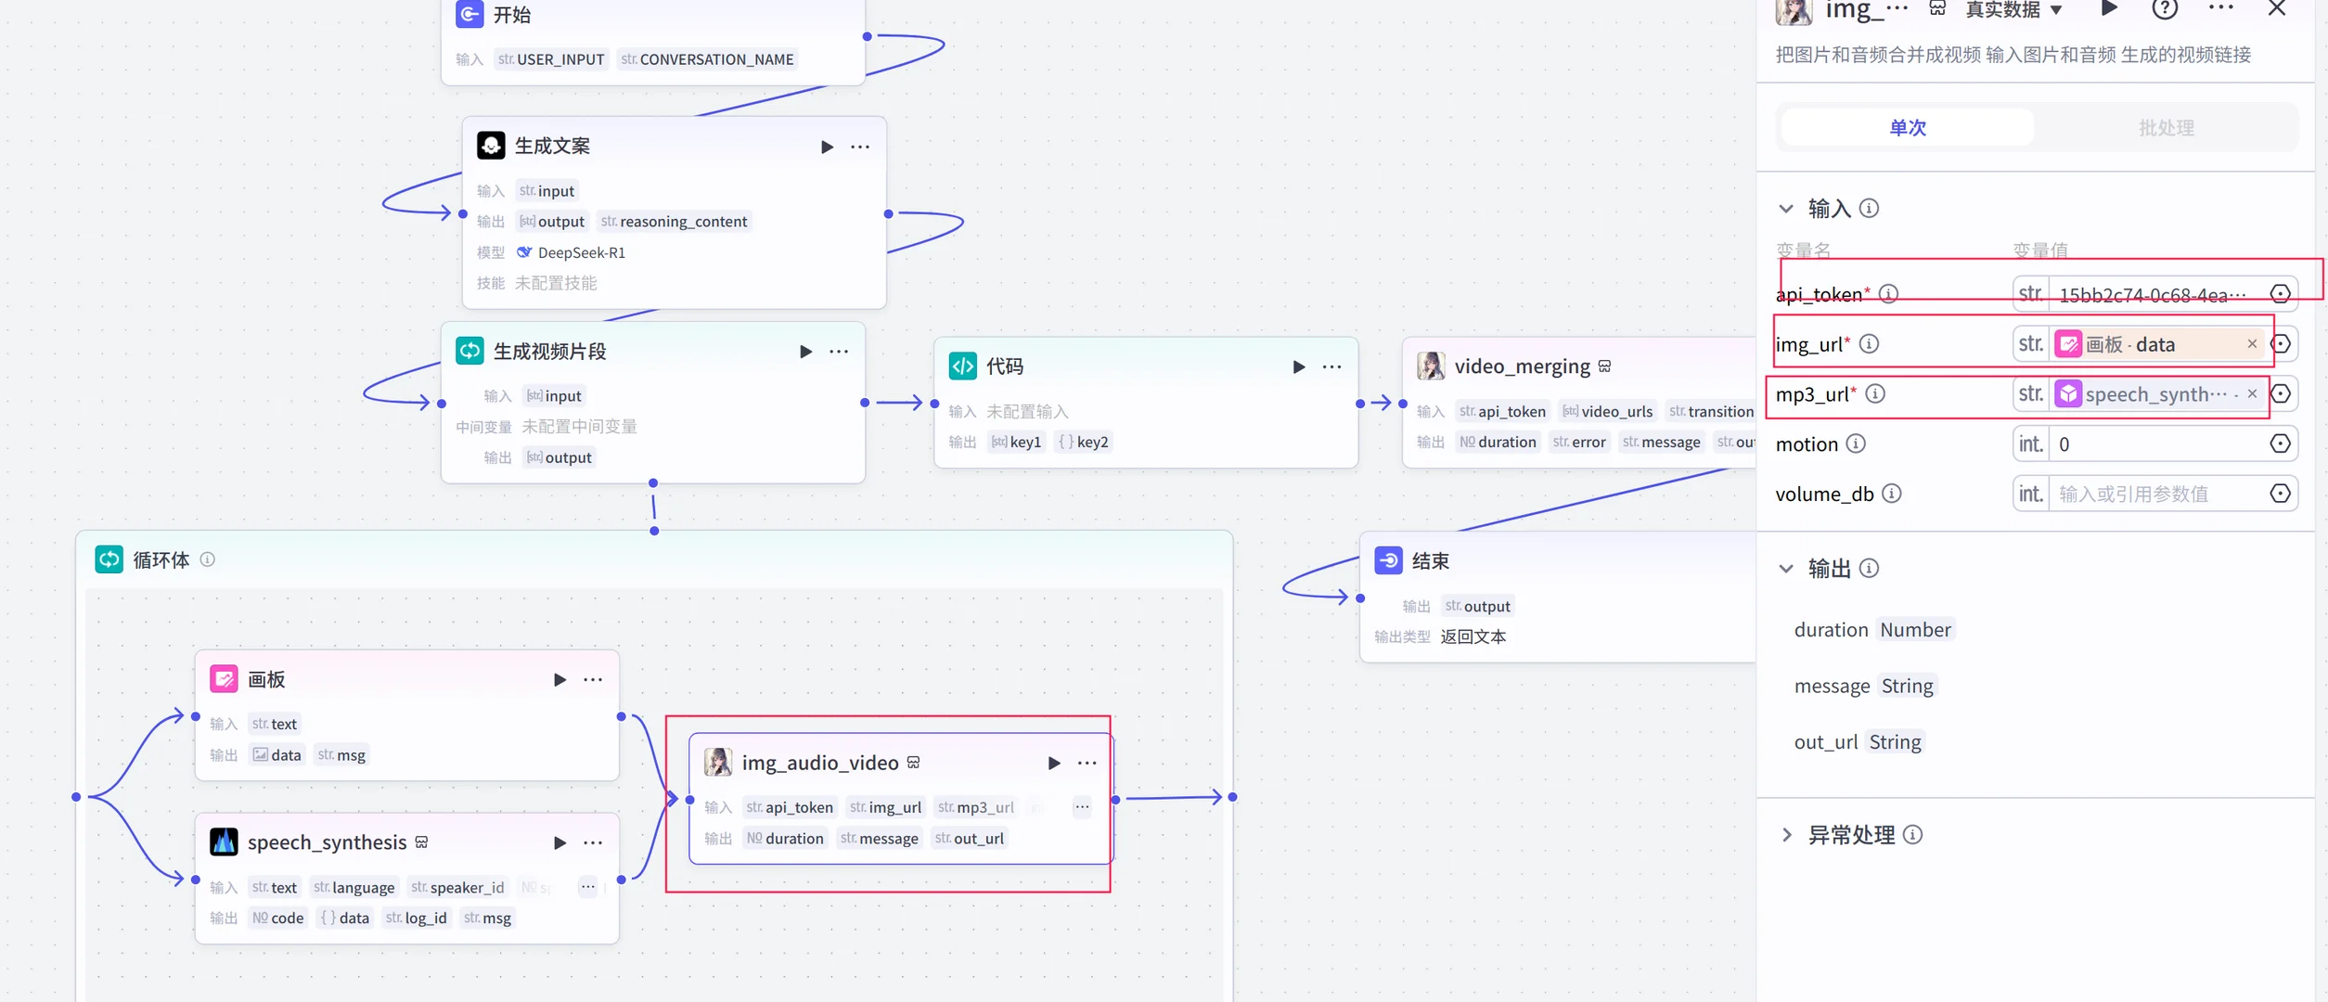
Task: Click the motion value field
Action: point(2155,444)
